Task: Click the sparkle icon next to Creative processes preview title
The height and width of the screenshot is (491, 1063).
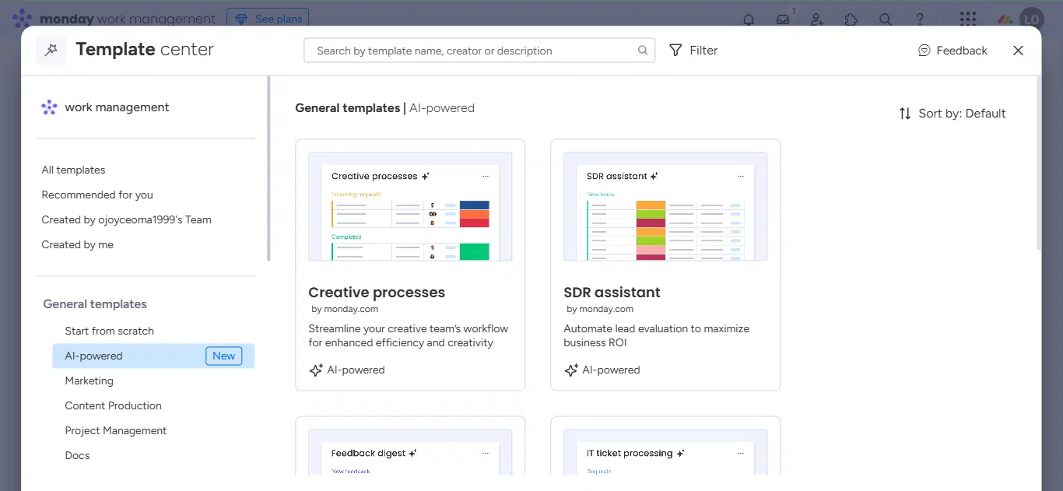Action: [x=425, y=176]
